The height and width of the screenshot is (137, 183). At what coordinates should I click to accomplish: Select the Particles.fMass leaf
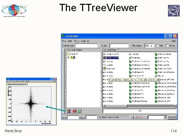tap(163, 54)
